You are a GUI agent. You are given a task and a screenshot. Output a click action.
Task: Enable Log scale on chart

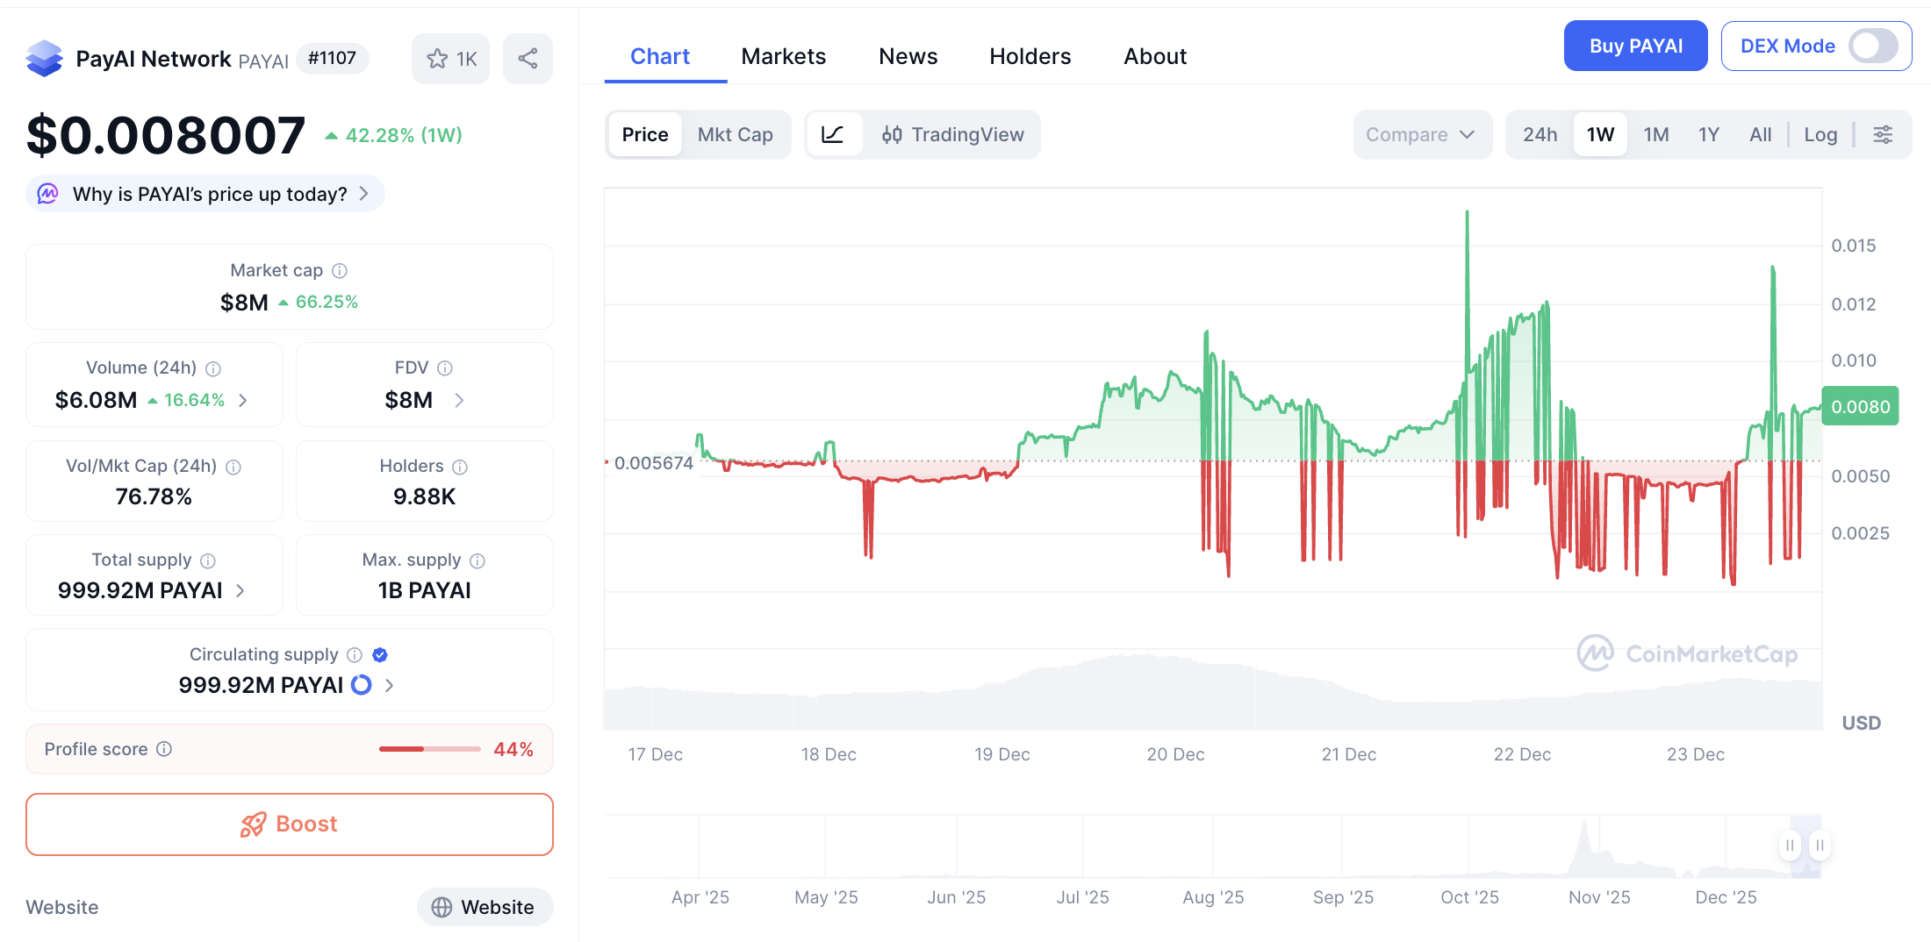click(x=1820, y=134)
